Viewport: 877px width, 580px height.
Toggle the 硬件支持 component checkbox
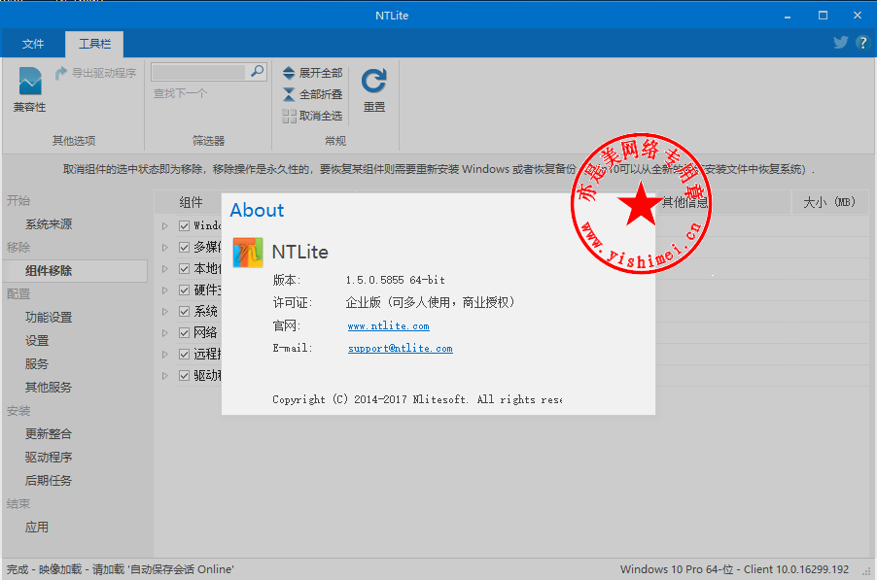coord(184,290)
